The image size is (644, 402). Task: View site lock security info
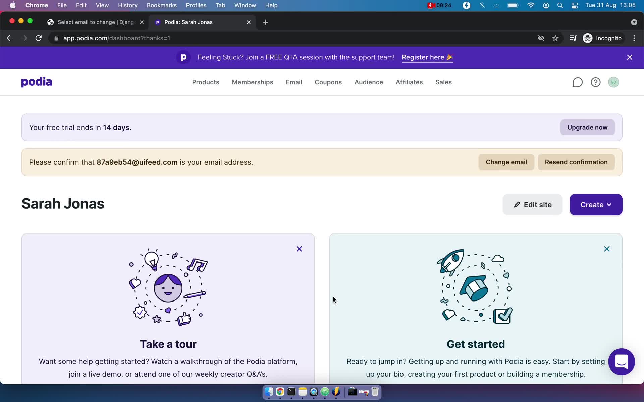click(x=56, y=38)
